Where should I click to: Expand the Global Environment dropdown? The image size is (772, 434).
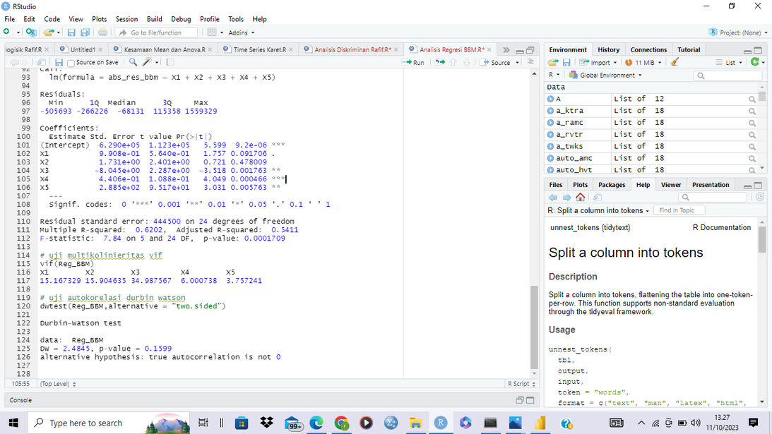[607, 75]
